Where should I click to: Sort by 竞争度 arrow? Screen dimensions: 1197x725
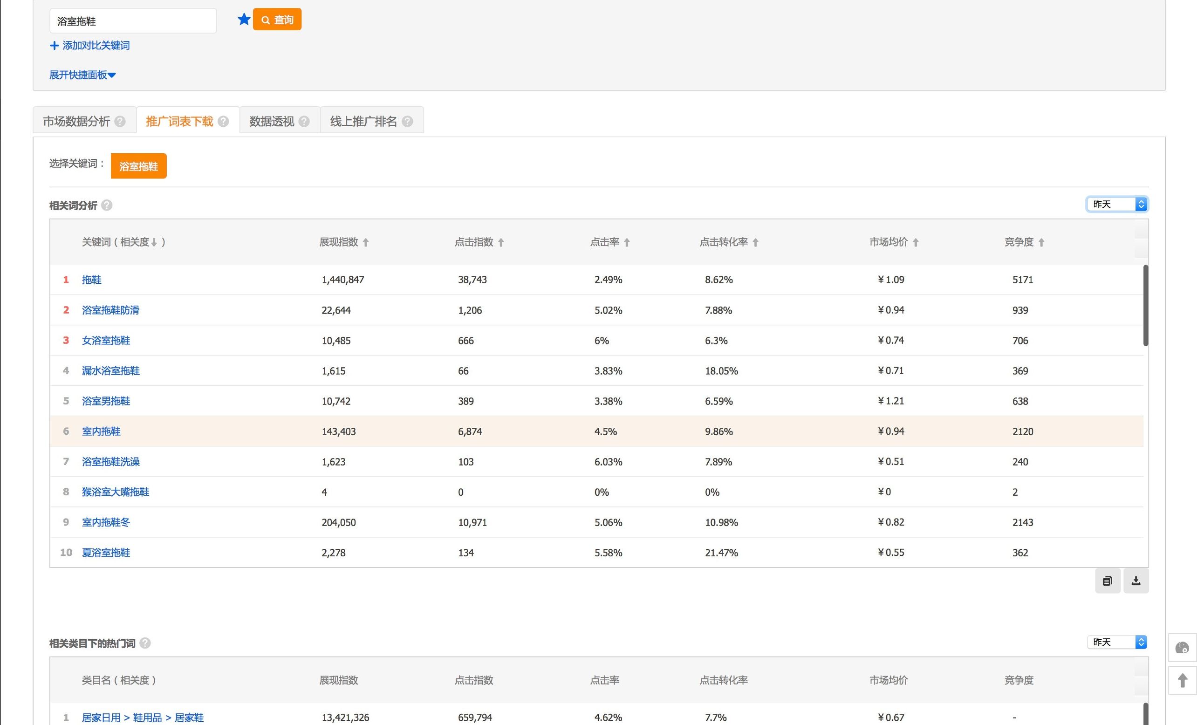pyautogui.click(x=1041, y=242)
